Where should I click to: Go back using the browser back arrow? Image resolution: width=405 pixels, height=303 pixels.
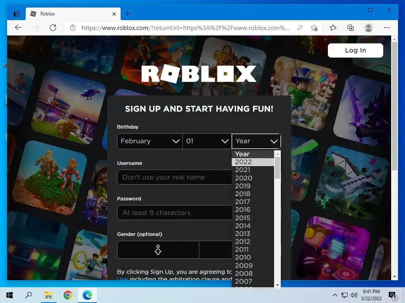pos(18,28)
